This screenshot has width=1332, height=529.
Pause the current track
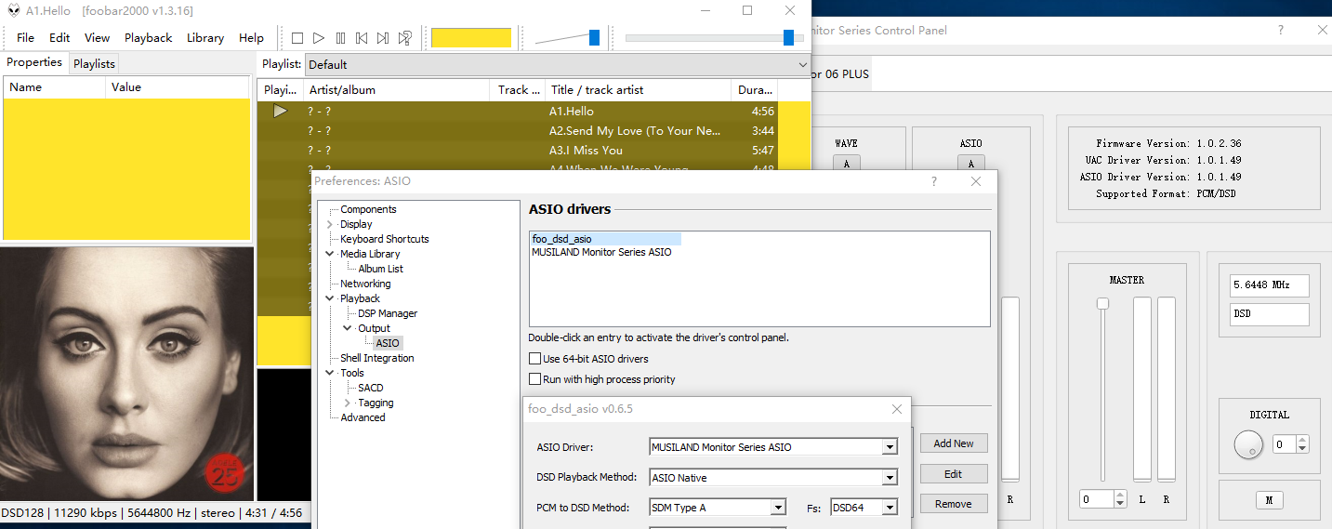340,38
